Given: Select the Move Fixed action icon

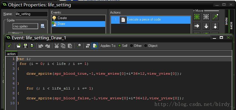Looking at the screenshot, I should point(197,17).
